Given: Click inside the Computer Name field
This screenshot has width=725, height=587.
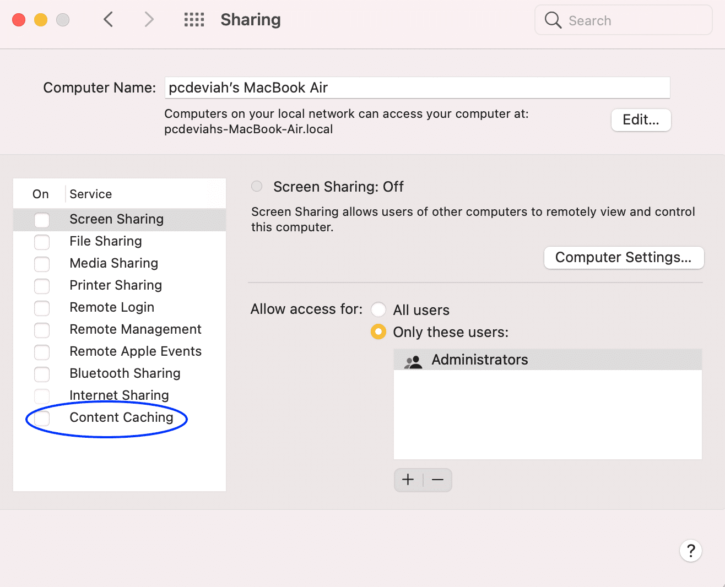Looking at the screenshot, I should 417,88.
